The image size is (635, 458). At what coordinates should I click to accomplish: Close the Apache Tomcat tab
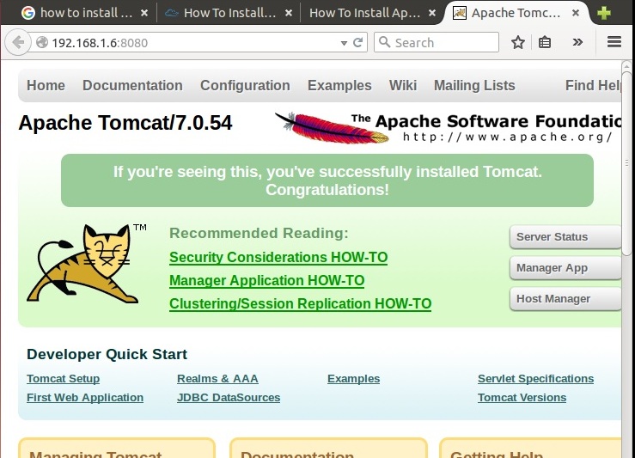click(576, 13)
